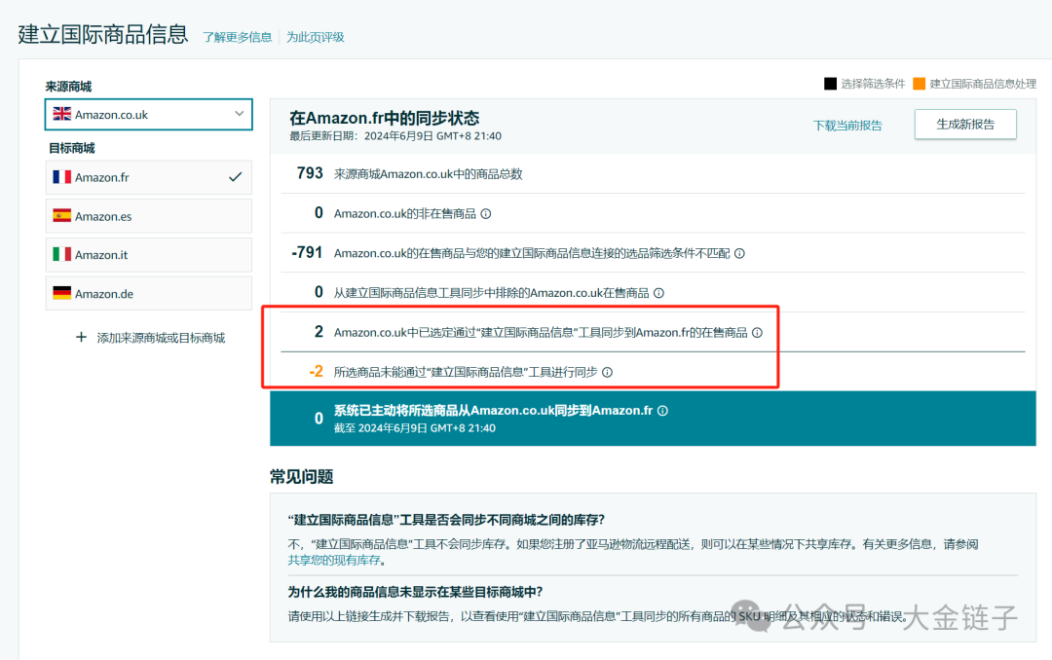Click the checkmark beside Amazon.fr

pyautogui.click(x=235, y=177)
